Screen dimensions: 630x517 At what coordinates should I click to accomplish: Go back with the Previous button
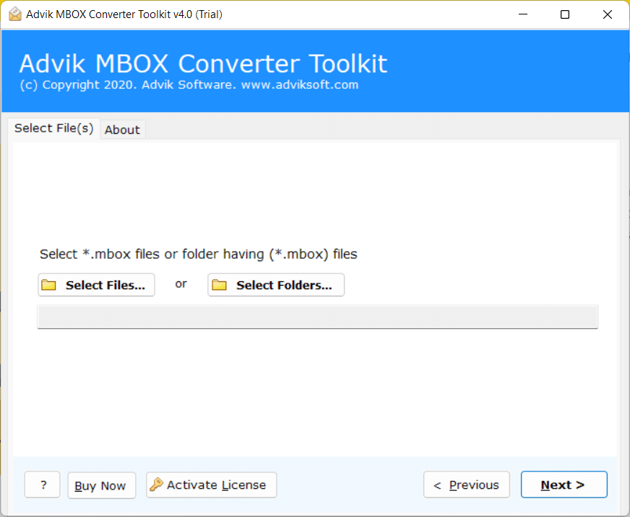(x=467, y=484)
